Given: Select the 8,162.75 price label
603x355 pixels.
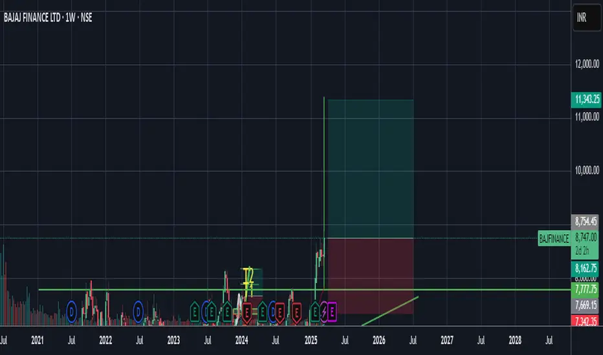Looking at the screenshot, I should pos(586,268).
